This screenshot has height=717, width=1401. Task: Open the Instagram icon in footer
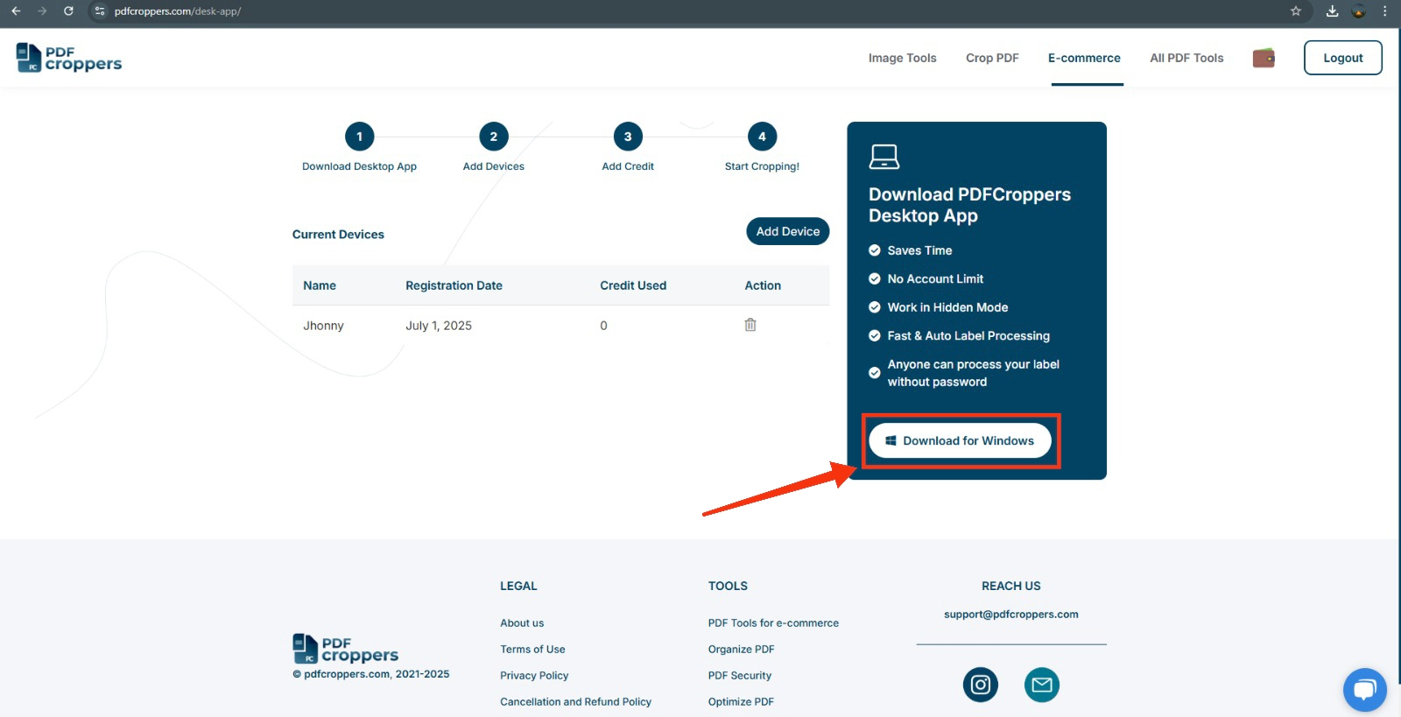(x=980, y=685)
